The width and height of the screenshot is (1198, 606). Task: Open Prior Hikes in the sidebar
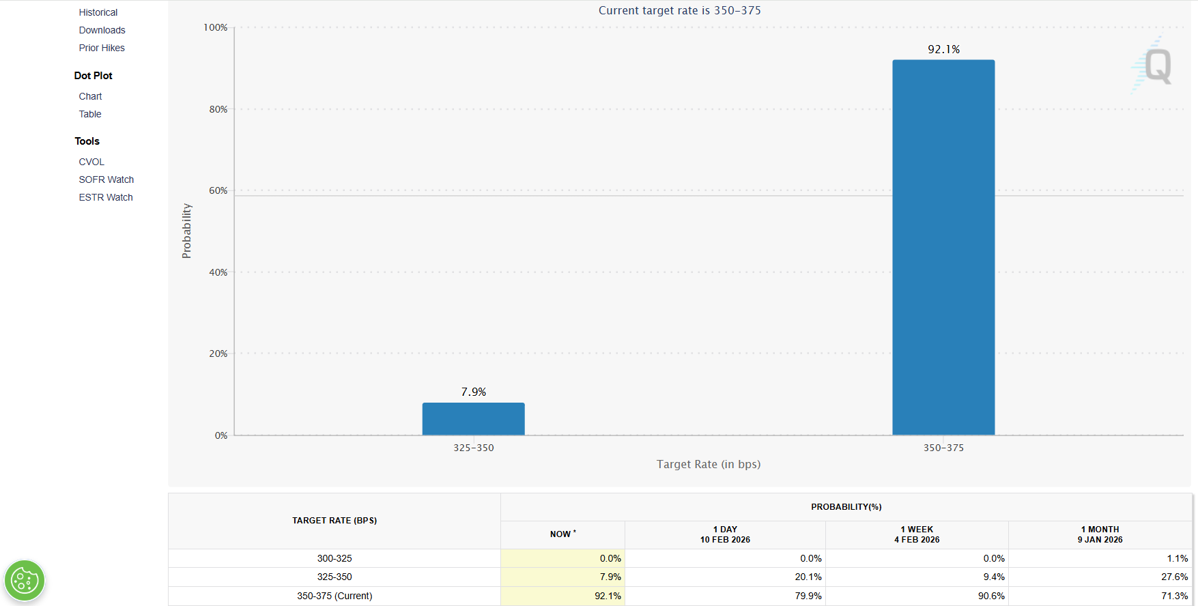(102, 48)
